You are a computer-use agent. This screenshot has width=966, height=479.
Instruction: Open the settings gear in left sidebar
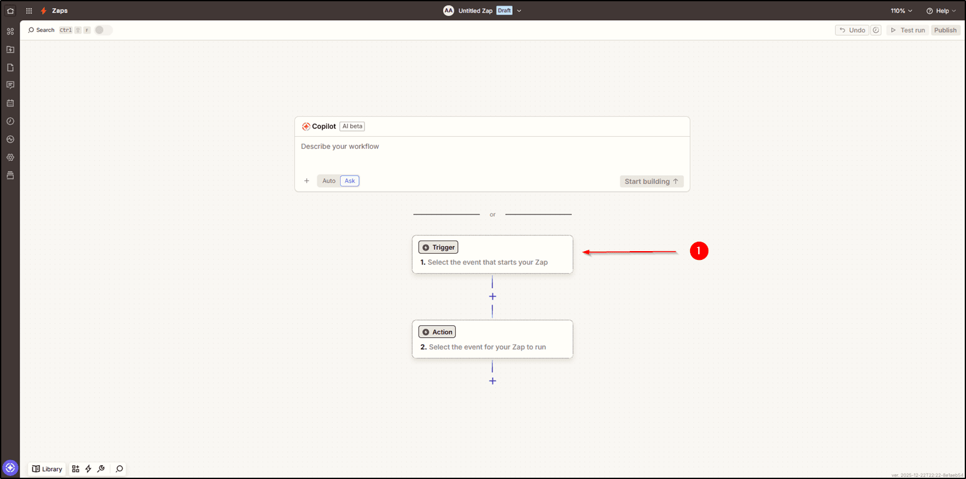[10, 158]
